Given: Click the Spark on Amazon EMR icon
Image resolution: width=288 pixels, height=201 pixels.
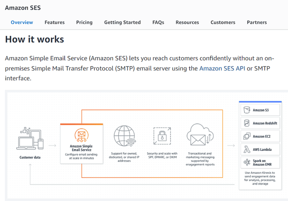Looking at the screenshot, I should 246,163.
